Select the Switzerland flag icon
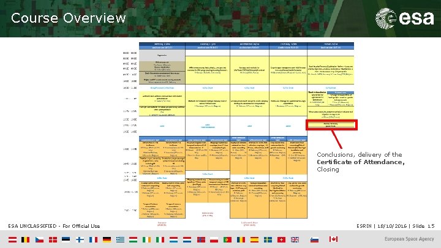 [x=281, y=239]
